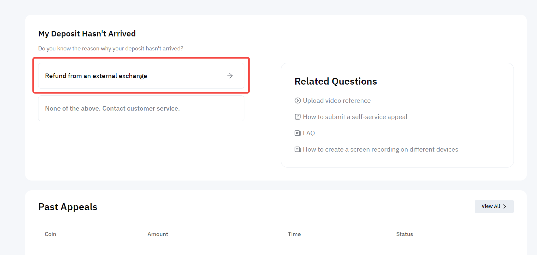The image size is (537, 255).
Task: Open How to create a screen recording guide
Action: coord(380,149)
